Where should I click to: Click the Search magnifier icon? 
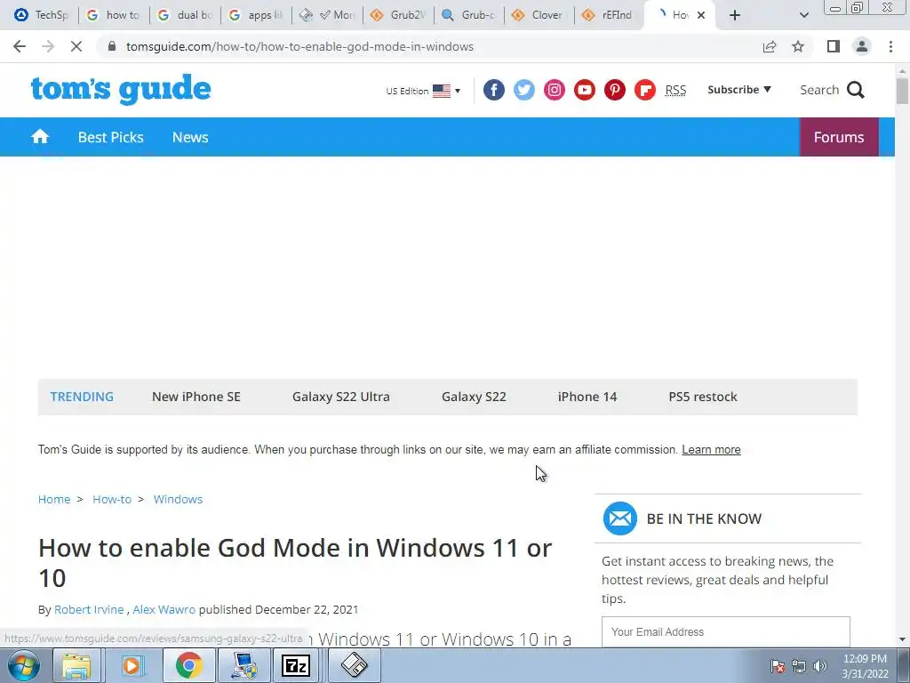(856, 90)
